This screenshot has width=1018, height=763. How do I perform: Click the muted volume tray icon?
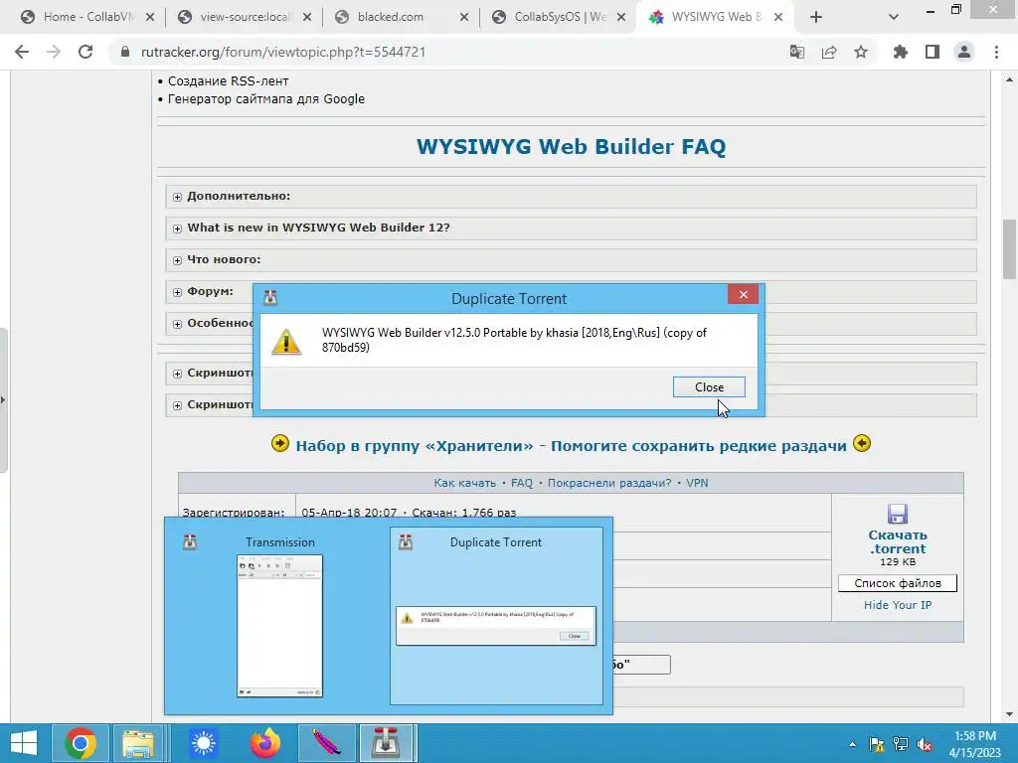(x=925, y=744)
